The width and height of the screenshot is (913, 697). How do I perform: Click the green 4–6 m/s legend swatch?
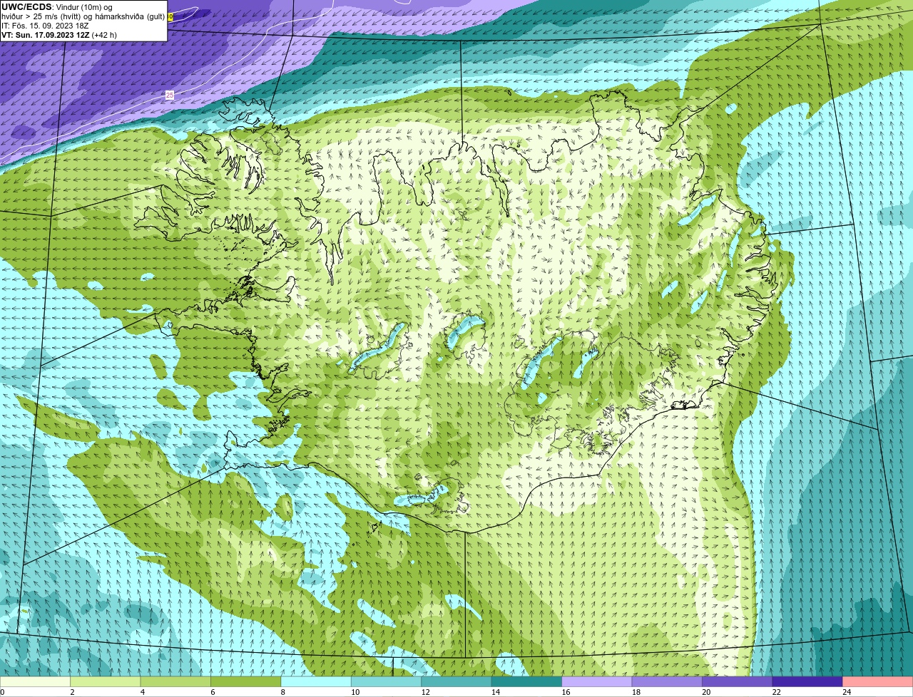point(175,681)
